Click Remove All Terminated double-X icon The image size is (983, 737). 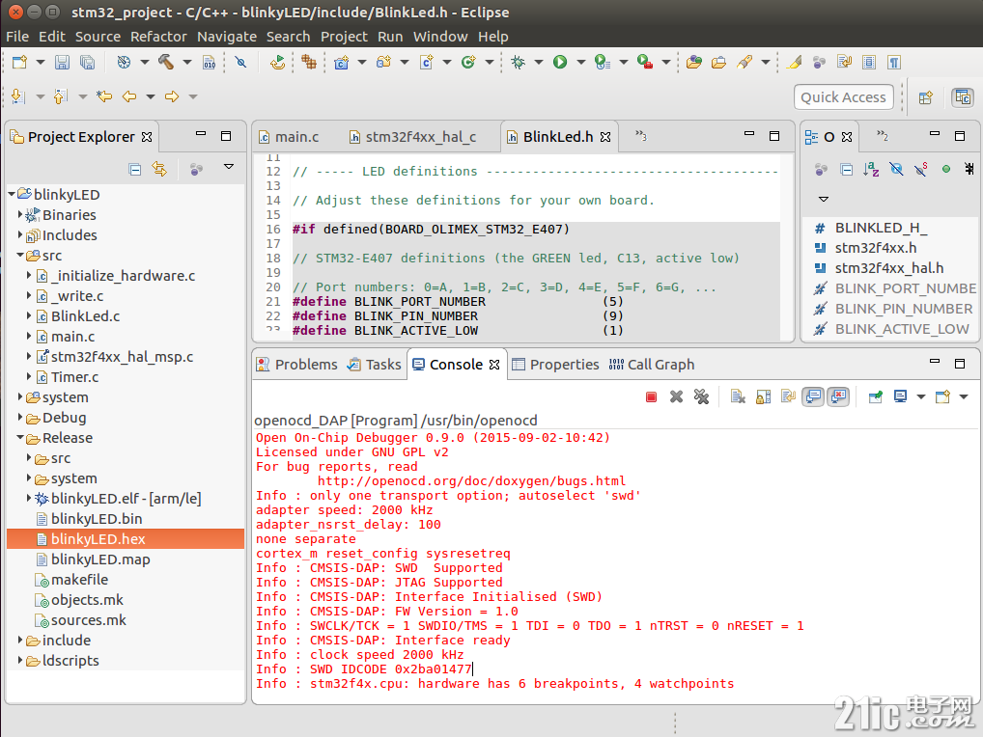(x=701, y=396)
